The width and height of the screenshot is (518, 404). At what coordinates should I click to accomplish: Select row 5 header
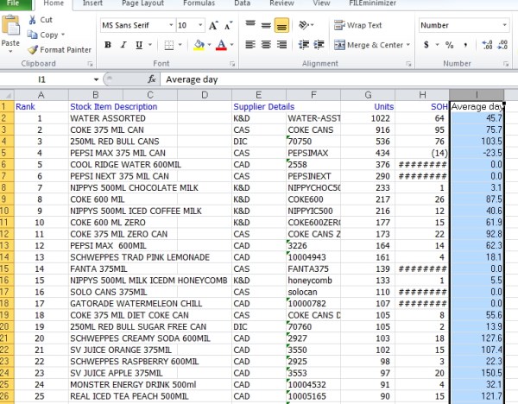click(7, 153)
